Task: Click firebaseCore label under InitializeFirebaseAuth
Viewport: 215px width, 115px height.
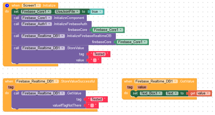Action: [78, 30]
